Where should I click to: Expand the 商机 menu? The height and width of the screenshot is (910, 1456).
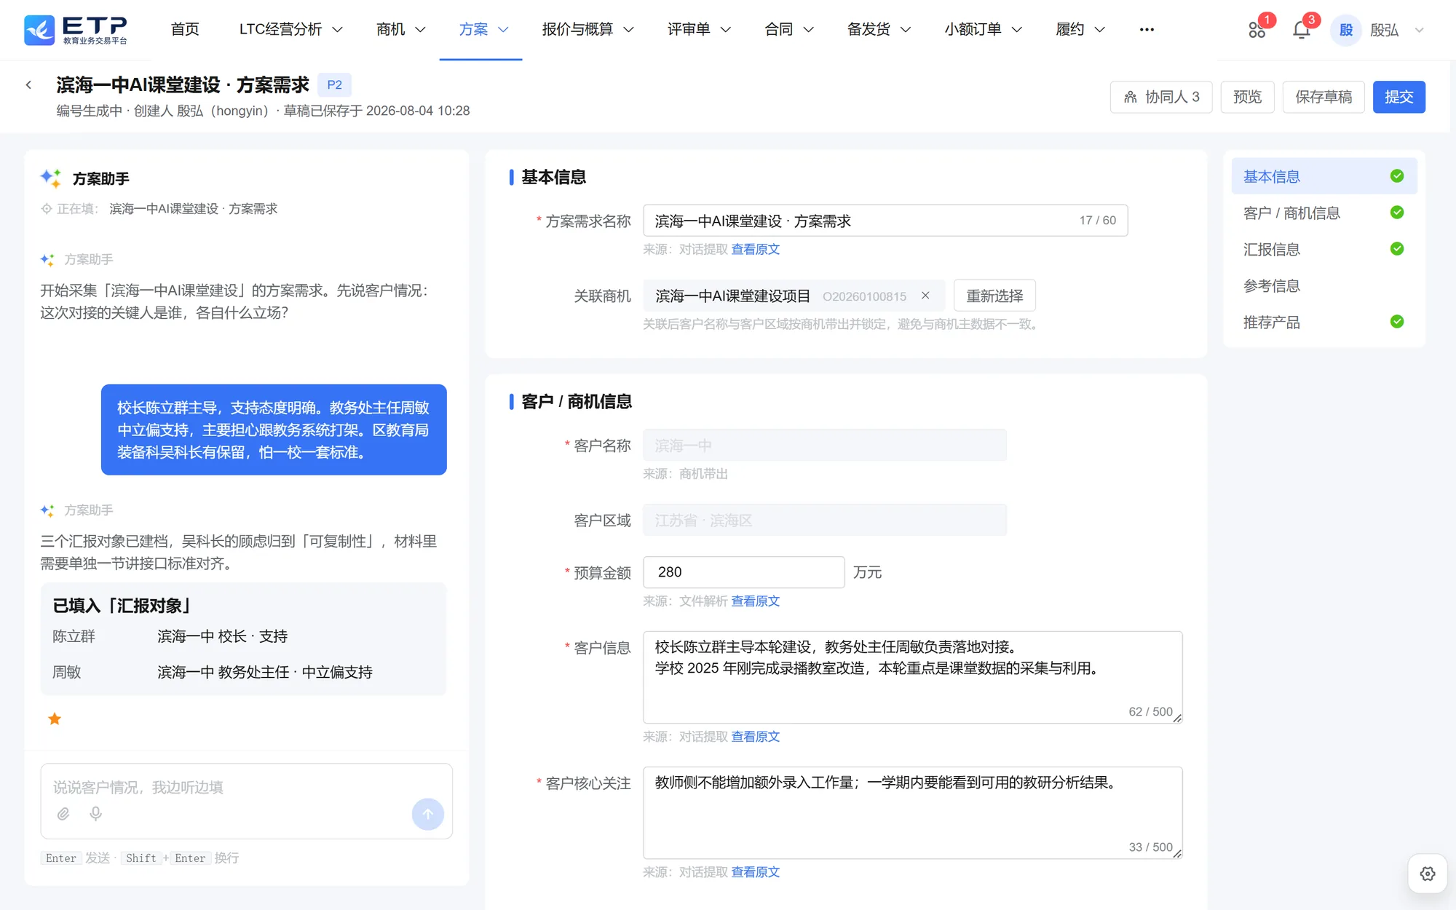[x=400, y=30]
